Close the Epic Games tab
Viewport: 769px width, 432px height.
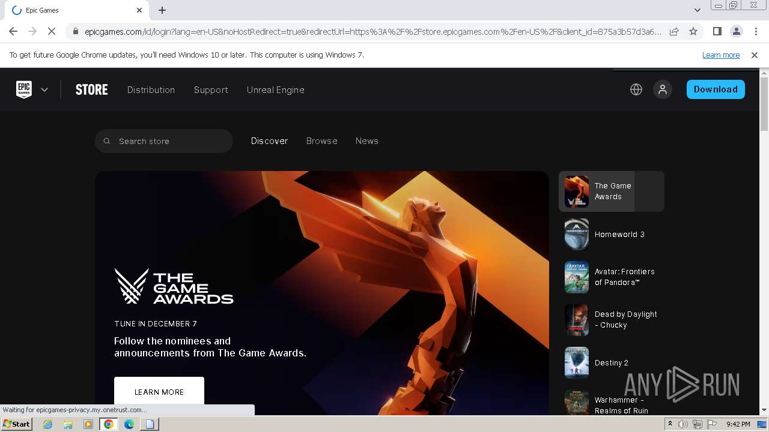pos(139,10)
